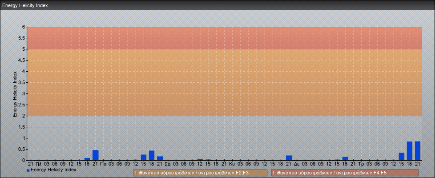Image resolution: width=435 pixels, height=178 pixels.
Task: Click the Πέ day label on x-axis
Action: (39, 164)
